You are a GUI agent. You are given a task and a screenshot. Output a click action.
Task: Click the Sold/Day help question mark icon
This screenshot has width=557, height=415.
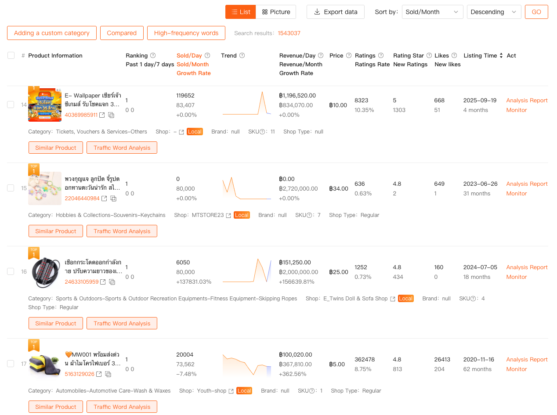click(x=208, y=55)
